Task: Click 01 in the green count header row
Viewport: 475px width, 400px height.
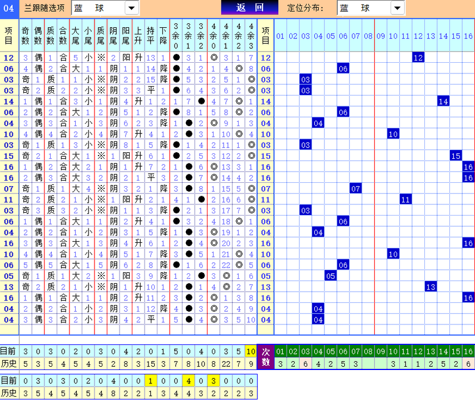Action: [x=280, y=352]
